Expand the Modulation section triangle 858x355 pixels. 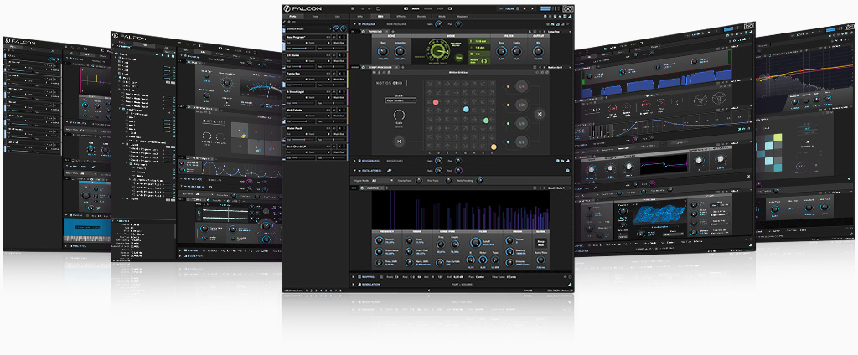[x=353, y=285]
